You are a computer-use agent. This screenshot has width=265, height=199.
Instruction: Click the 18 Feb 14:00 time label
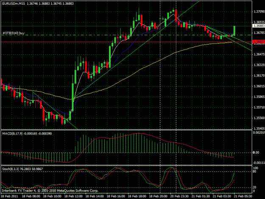coord(95,196)
